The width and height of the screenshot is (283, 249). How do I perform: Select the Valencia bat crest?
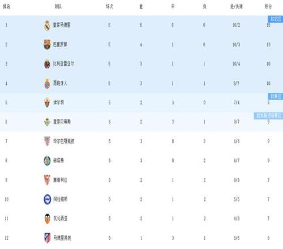pyautogui.click(x=47, y=218)
